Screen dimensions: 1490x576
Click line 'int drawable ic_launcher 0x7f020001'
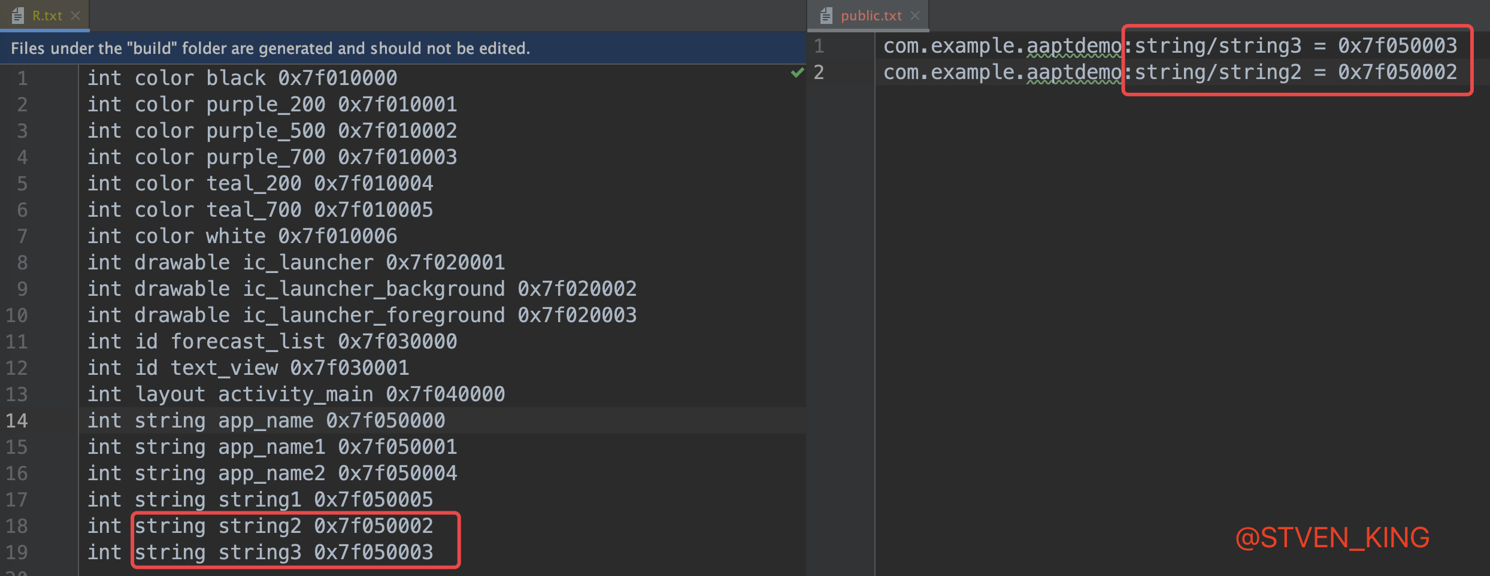(296, 262)
